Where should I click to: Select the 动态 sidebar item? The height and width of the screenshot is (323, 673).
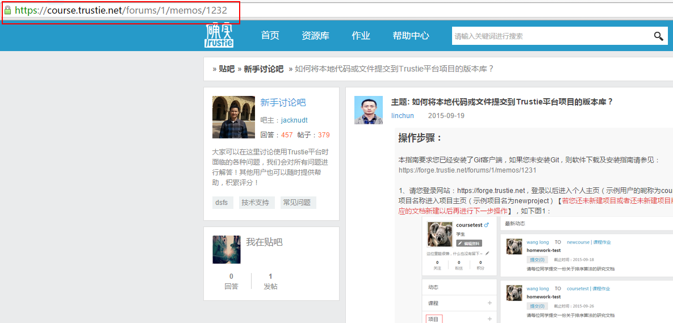(x=433, y=287)
